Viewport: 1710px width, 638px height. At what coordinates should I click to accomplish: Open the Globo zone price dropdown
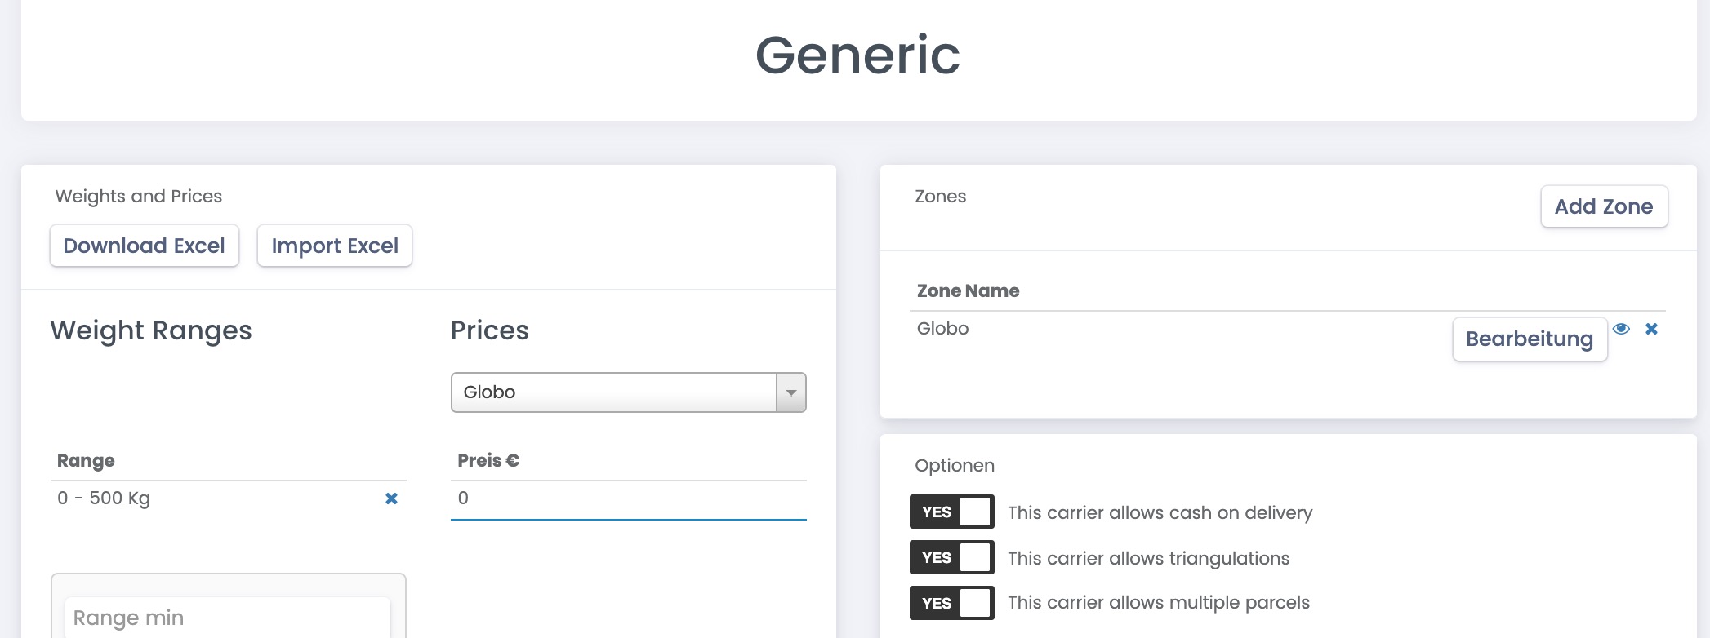628,392
